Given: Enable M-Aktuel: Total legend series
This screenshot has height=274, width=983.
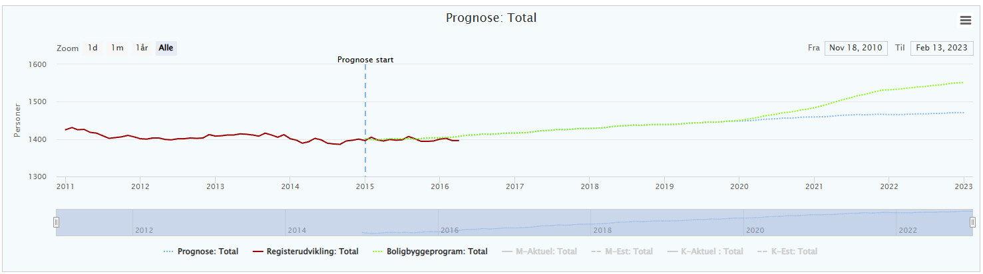Looking at the screenshot, I should [x=539, y=251].
